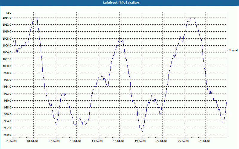This screenshot has height=149, width=239.
Task: Click the 1010,0 y-axis label
Action: (x=7, y=32)
